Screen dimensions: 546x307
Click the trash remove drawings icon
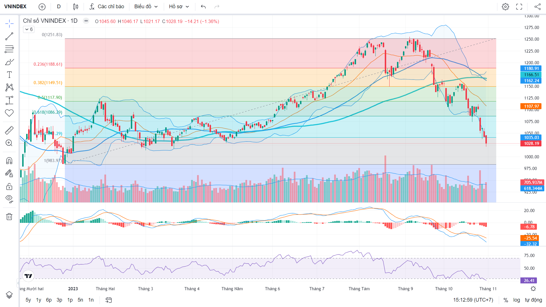pos(9,217)
